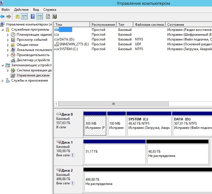This screenshot has height=194, width=212.
Task: Click the Диск 0 drive icon
Action: coord(59,114)
